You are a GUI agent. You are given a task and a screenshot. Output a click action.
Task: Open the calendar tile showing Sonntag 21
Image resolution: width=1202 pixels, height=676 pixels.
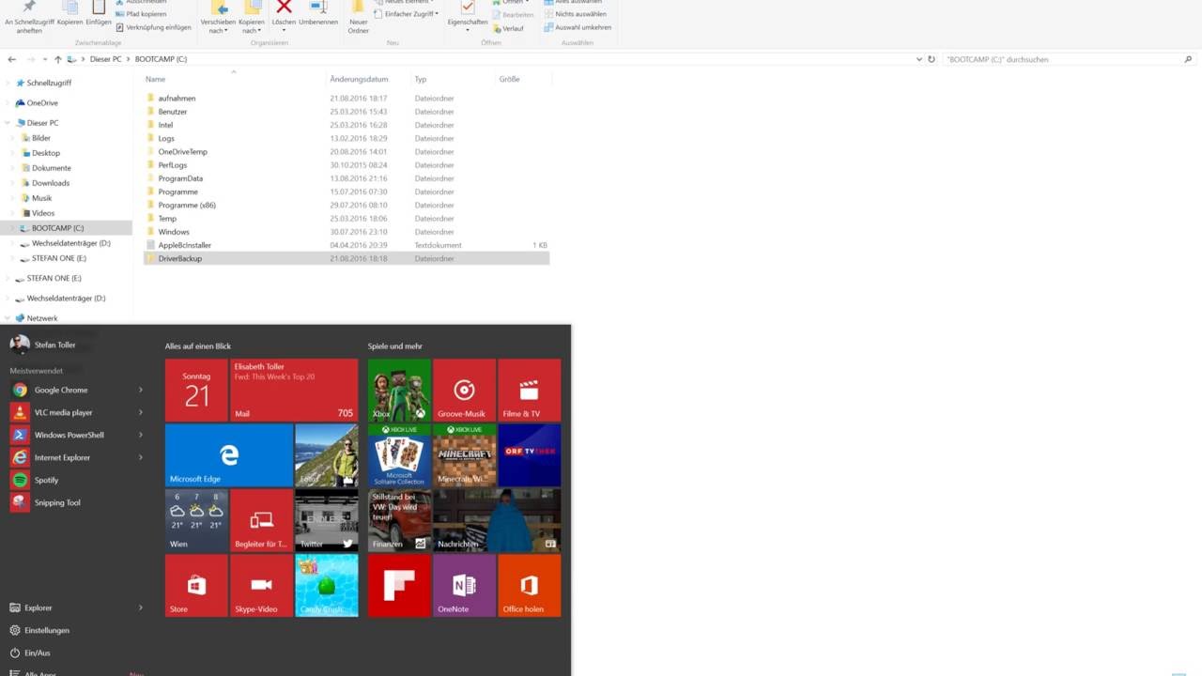196,390
